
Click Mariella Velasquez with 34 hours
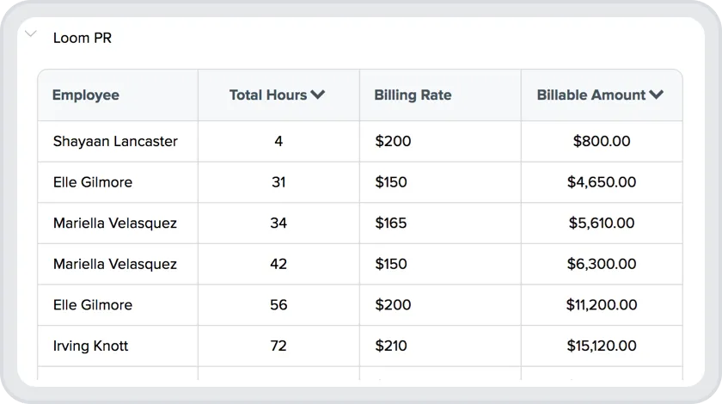115,223
